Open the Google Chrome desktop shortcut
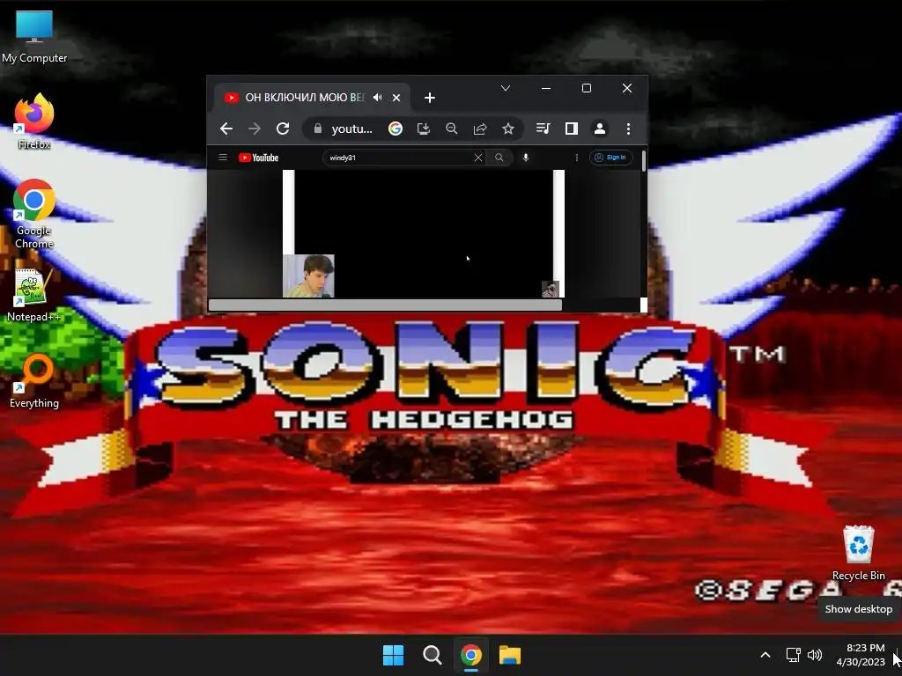The height and width of the screenshot is (676, 902). [x=34, y=214]
